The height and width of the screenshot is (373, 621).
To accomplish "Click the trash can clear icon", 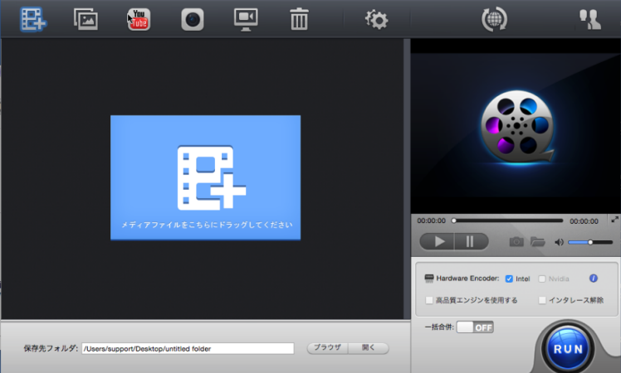I will pyautogui.click(x=299, y=19).
